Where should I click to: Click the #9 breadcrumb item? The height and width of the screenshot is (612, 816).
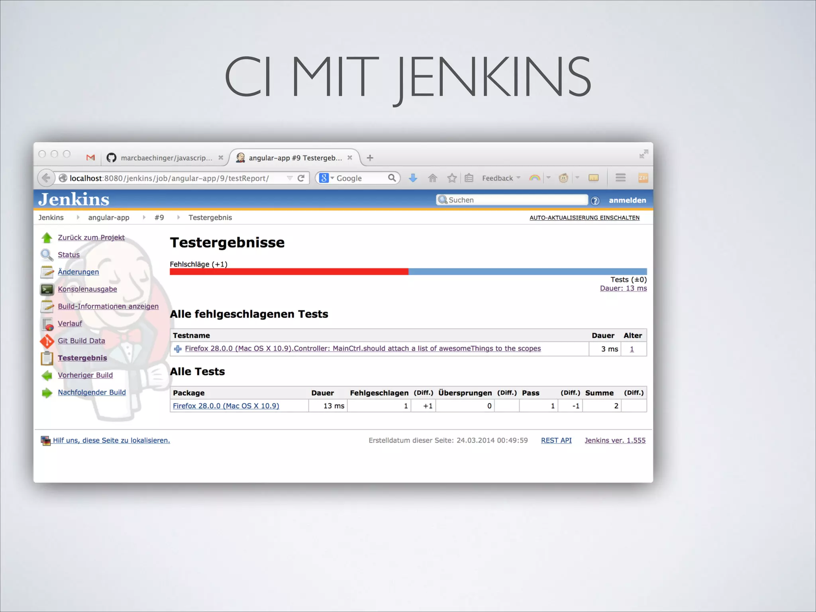(159, 218)
